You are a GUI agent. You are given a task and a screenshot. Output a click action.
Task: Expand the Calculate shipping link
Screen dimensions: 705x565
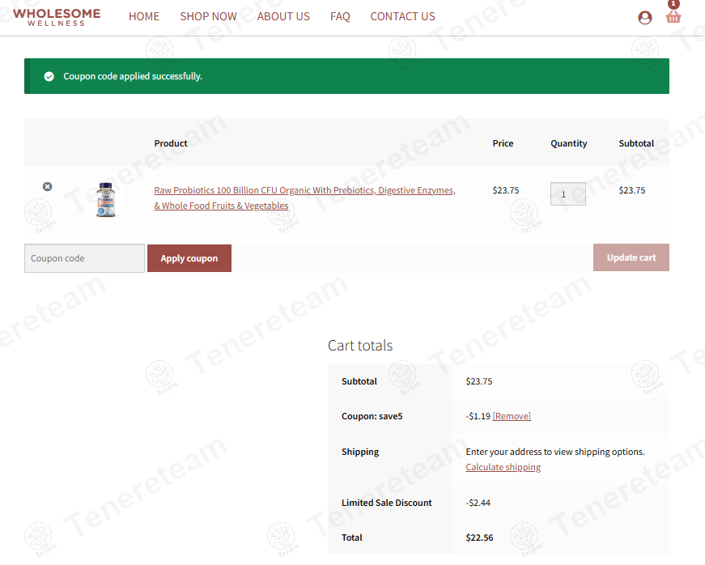pos(503,467)
